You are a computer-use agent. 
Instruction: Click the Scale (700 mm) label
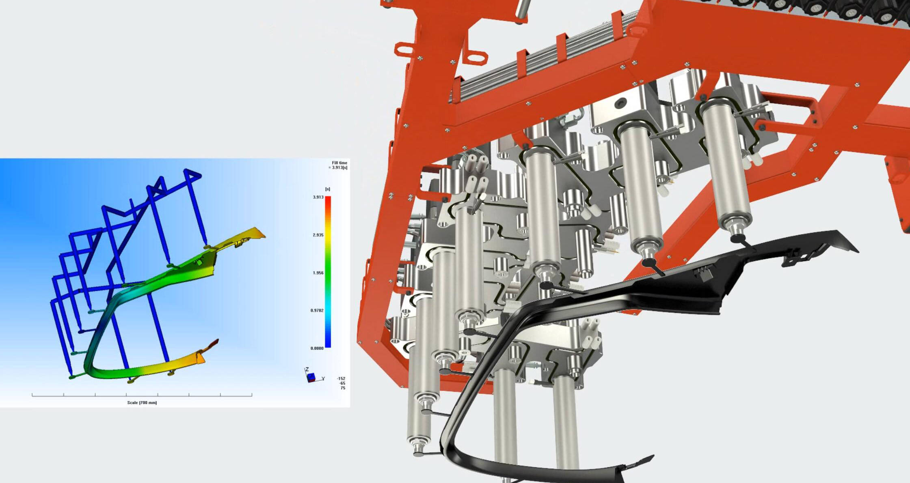(142, 403)
